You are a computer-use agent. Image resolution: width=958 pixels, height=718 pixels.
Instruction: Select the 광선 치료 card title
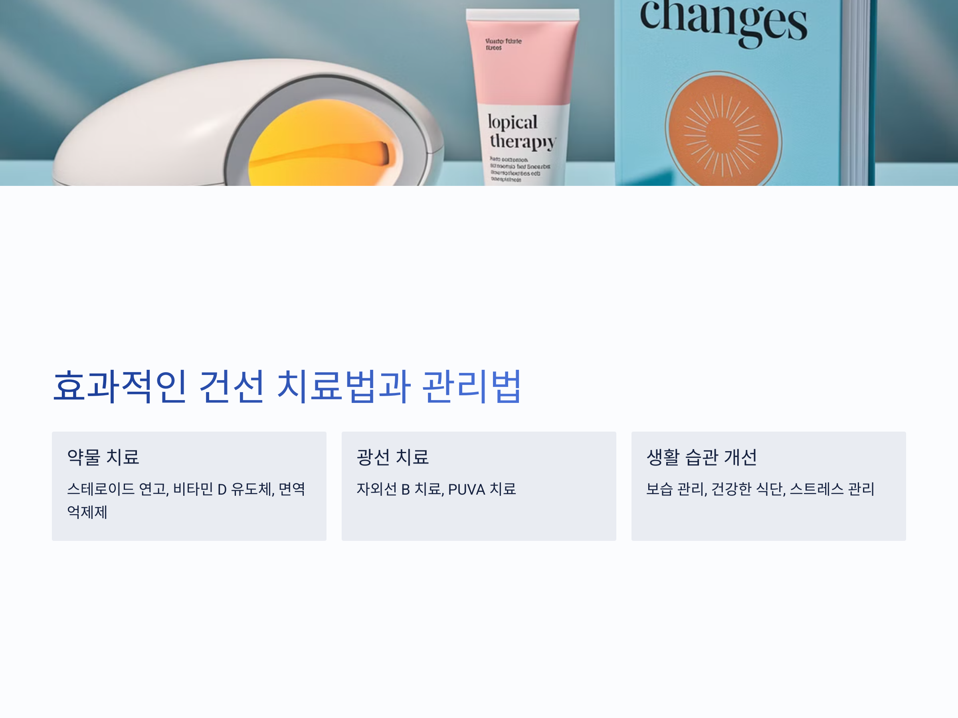(x=393, y=457)
